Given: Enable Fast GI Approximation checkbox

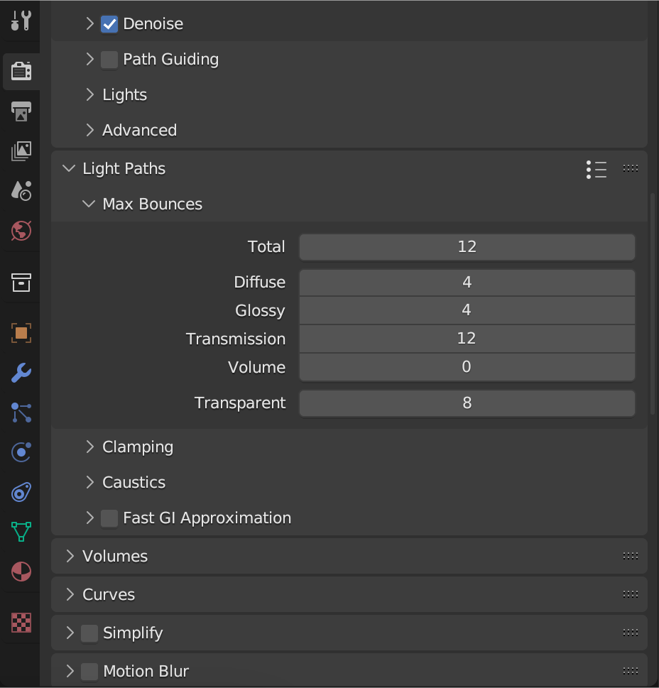Looking at the screenshot, I should pyautogui.click(x=109, y=518).
